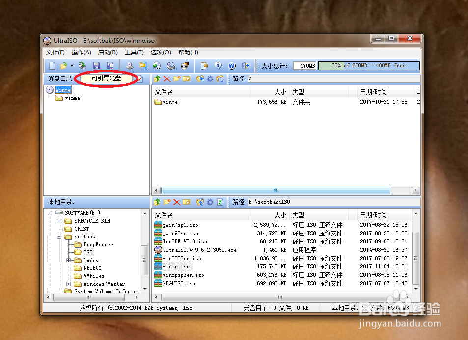Click the 170MB total size field
Screen dimensions: 468x340
305,66
